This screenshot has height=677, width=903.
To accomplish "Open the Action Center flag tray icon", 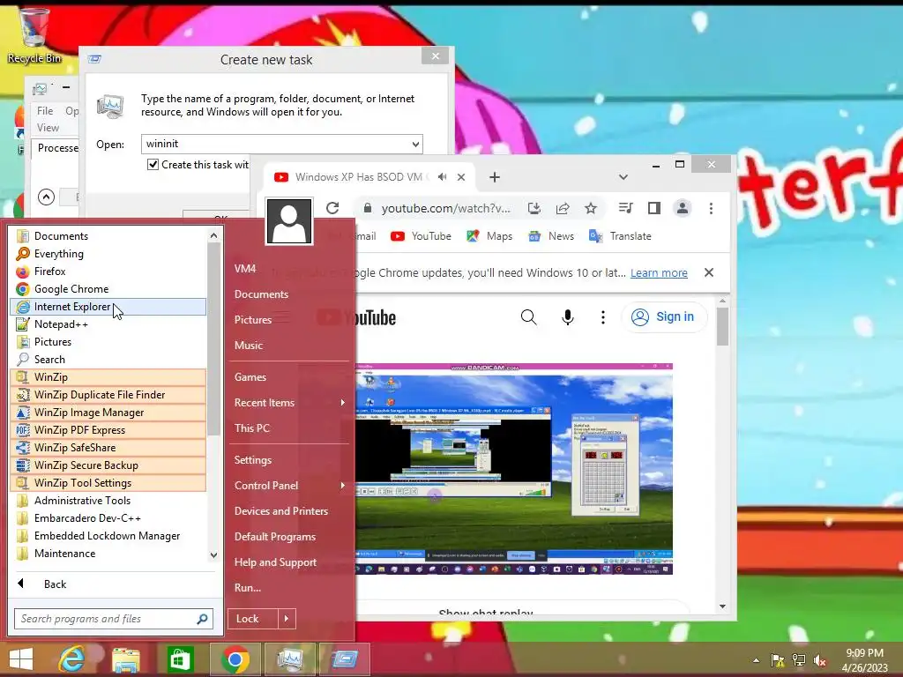I will (x=778, y=660).
